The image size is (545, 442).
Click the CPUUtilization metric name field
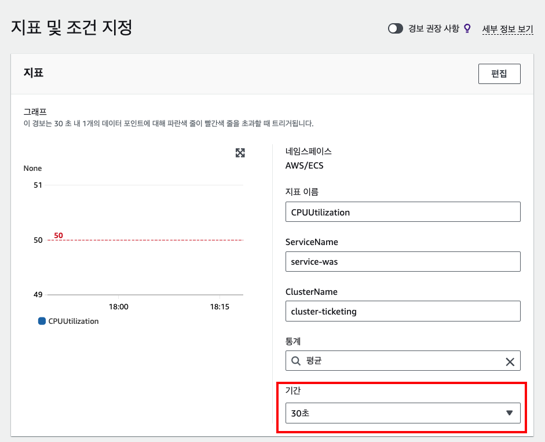403,212
